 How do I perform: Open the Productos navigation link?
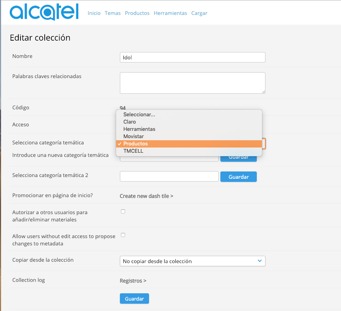(x=137, y=13)
